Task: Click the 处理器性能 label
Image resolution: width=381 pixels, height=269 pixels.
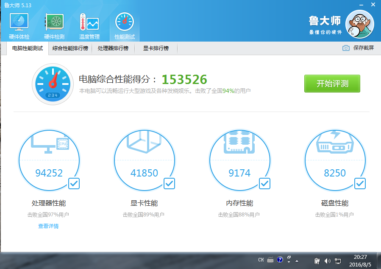Action: (49, 203)
